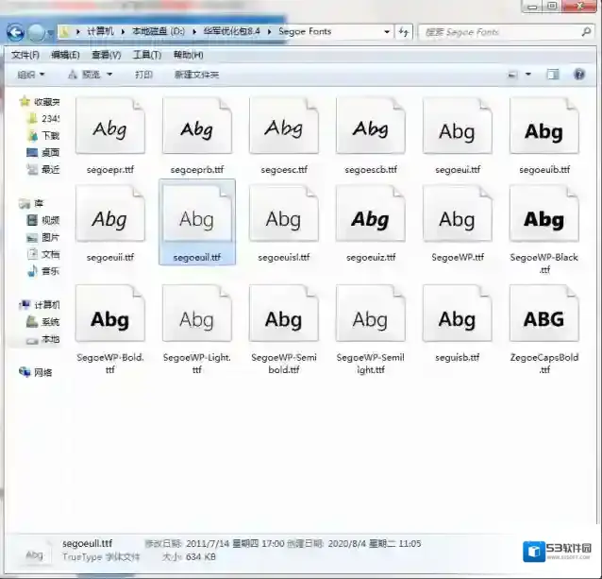Open the 组织 (Organize) dropdown
Image resolution: width=602 pixels, height=579 pixels.
pos(30,75)
